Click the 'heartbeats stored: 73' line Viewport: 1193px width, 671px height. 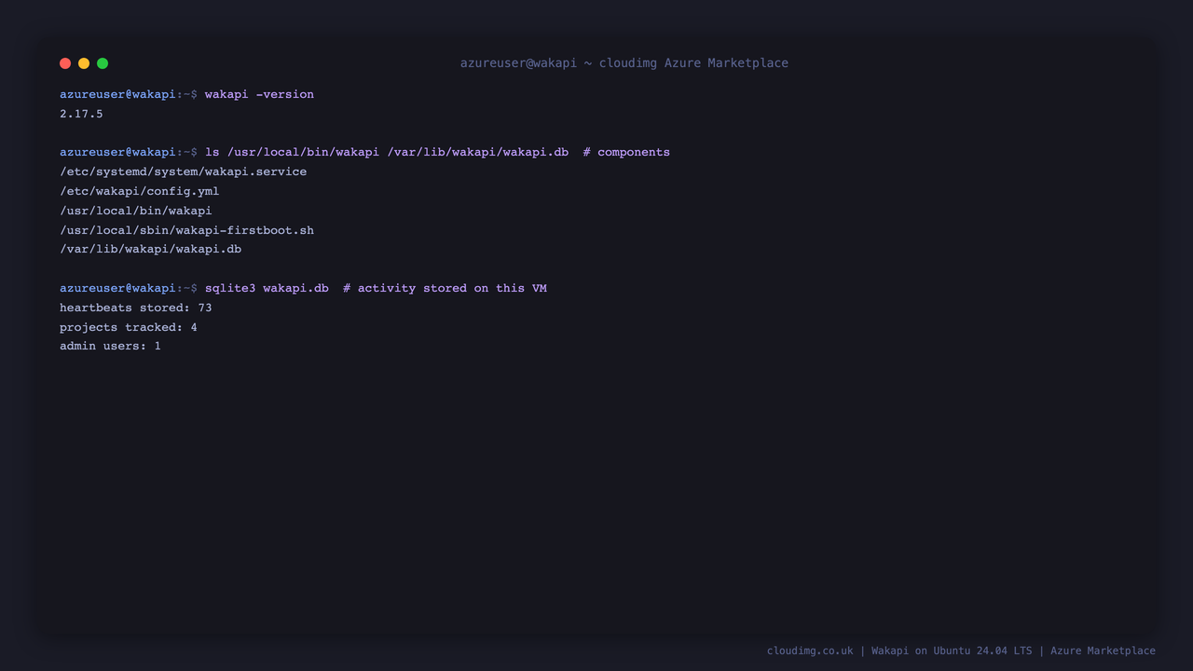pos(136,308)
